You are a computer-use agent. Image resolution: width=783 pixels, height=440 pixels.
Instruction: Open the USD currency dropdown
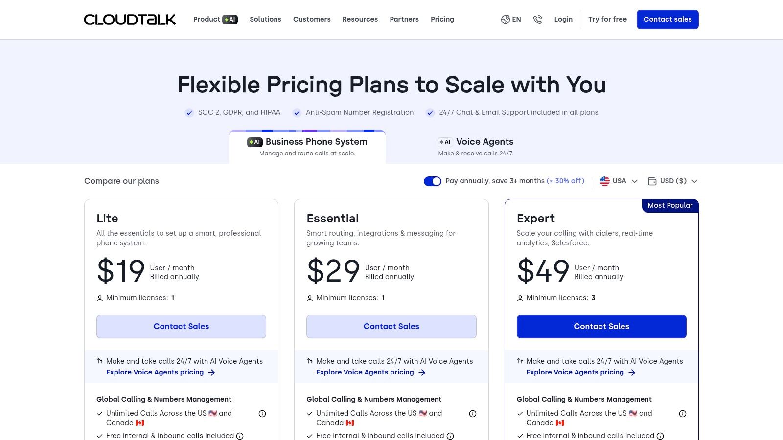[673, 181]
